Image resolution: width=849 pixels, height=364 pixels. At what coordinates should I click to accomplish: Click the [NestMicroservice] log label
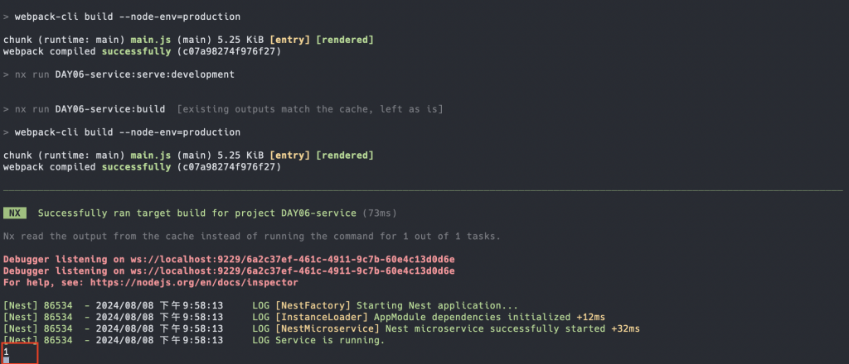(x=327, y=328)
